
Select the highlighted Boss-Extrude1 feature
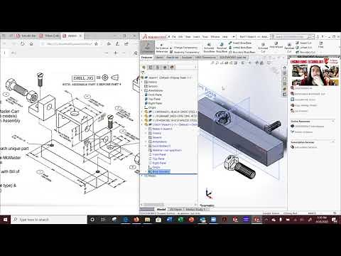pos(158,171)
